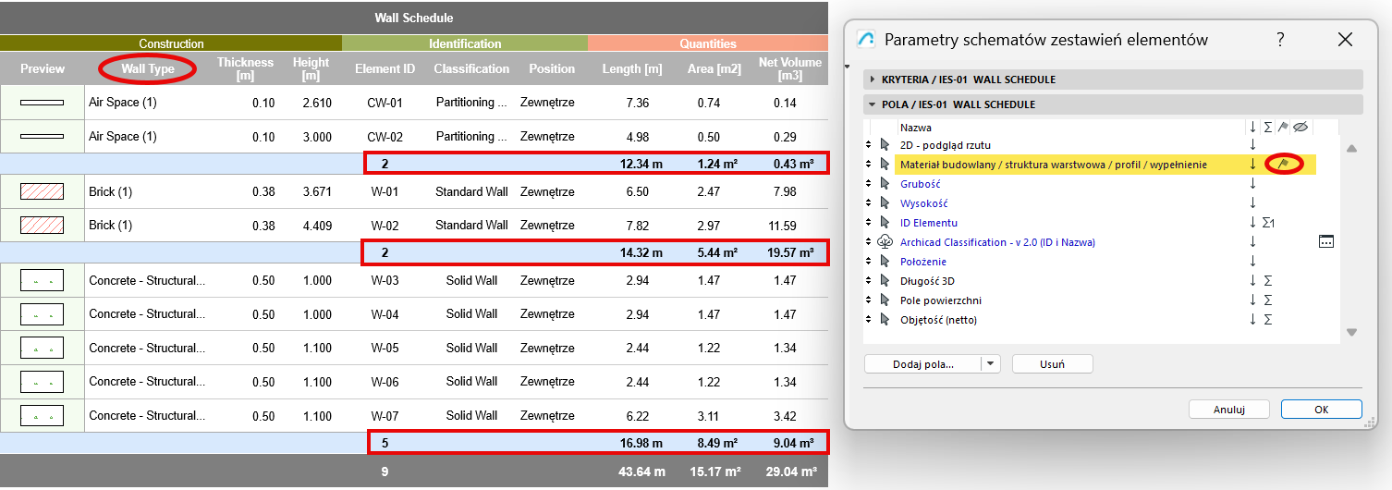Click the Wall Schedule title bar
This screenshot has width=1392, height=490.
point(414,18)
